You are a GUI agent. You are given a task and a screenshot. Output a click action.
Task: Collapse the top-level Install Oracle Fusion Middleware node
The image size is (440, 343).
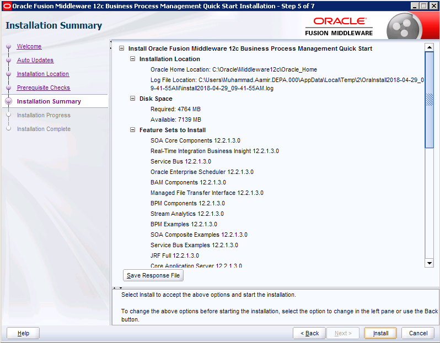(121, 48)
